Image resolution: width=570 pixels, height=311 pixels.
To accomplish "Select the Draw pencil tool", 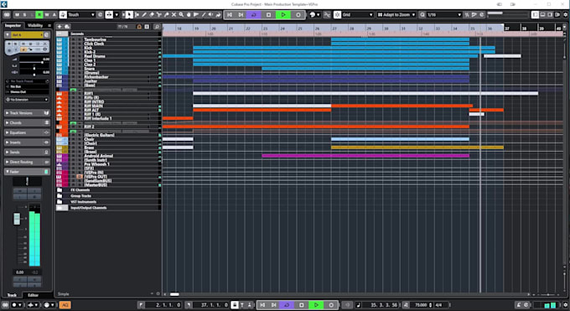I will (x=144, y=14).
